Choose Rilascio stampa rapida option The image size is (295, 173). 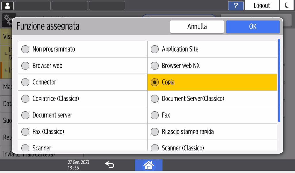[x=155, y=132]
